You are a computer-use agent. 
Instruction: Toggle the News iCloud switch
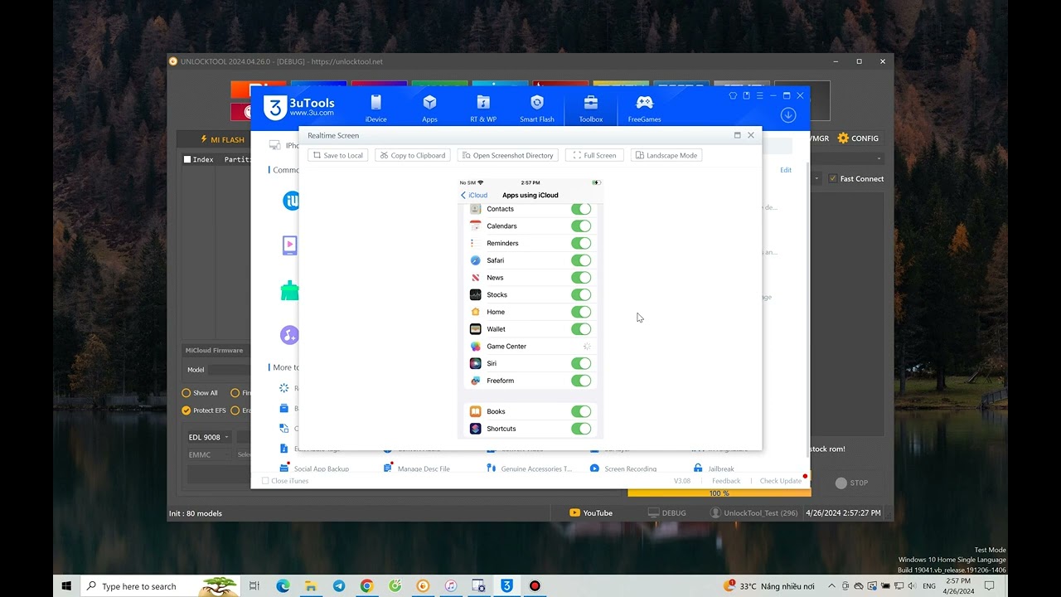click(x=581, y=278)
